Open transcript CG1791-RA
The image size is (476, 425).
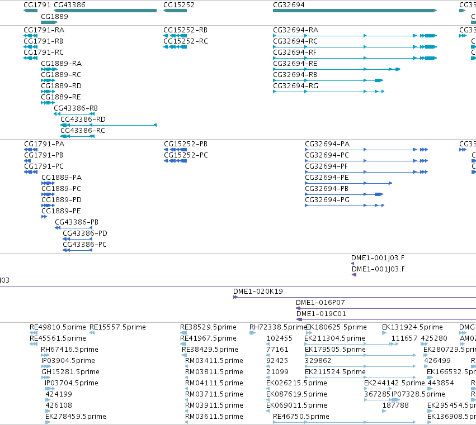[x=44, y=30]
